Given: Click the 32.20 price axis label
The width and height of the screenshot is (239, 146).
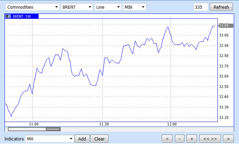Looking at the screenshot, I should [224, 117].
